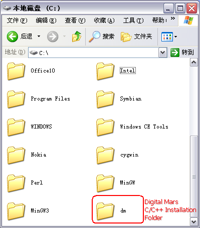Viewport: 200px width, 228px height.
Task: Click the drive icon in address bar
Action: pos(34,52)
